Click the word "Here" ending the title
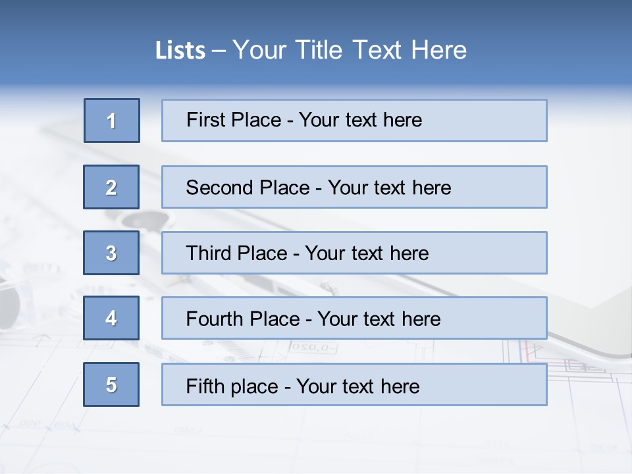The image size is (632, 474). click(x=439, y=51)
